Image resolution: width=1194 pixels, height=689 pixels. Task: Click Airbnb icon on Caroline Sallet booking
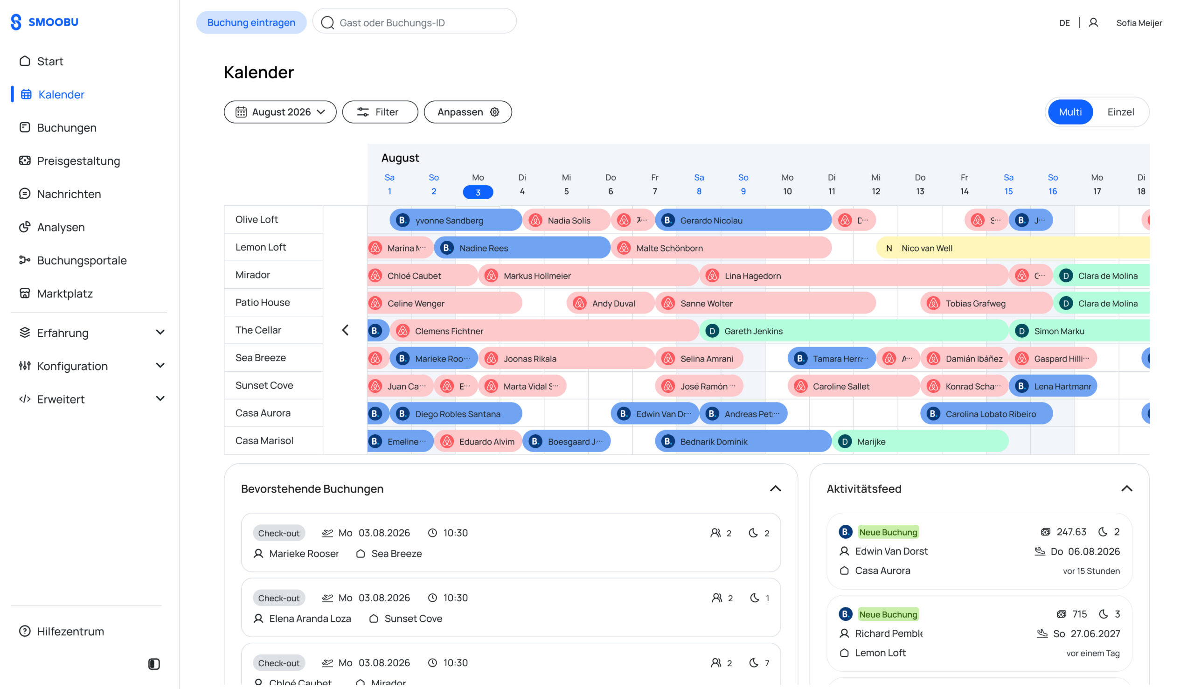coord(801,387)
